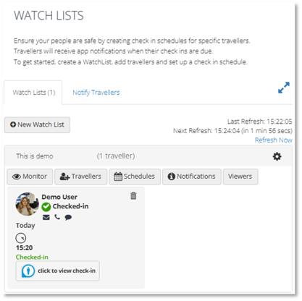Click the expand fullscreen arrows icon

pyautogui.click(x=284, y=88)
